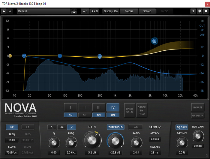Toggle Band II ON switch
210x159 pixels.
pos(84,115)
